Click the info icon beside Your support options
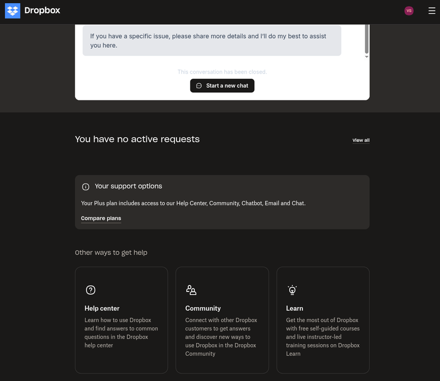 [85, 187]
